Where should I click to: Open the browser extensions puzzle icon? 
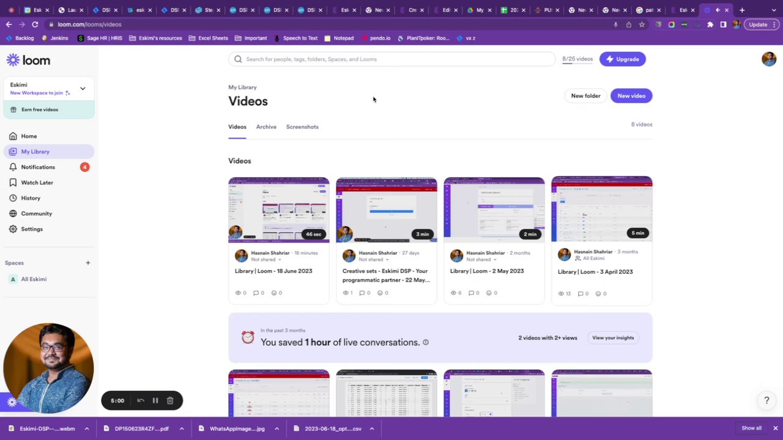(710, 24)
